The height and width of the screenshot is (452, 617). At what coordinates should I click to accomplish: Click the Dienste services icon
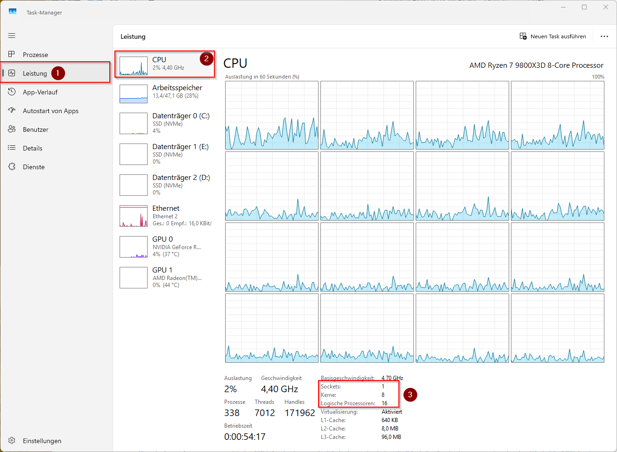click(12, 166)
